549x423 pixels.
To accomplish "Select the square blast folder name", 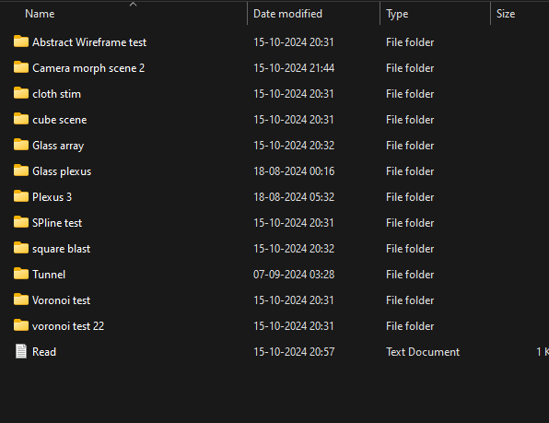I will coord(62,249).
